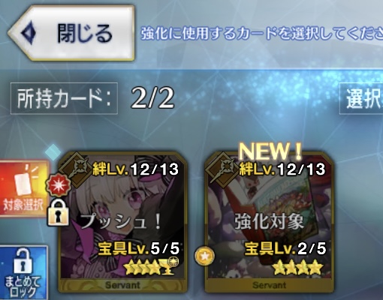Click the 閉じる close button

click(x=71, y=33)
